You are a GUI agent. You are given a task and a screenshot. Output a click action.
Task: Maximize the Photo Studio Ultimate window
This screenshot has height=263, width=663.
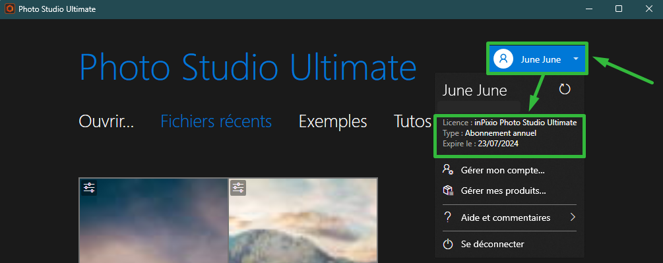coord(619,9)
